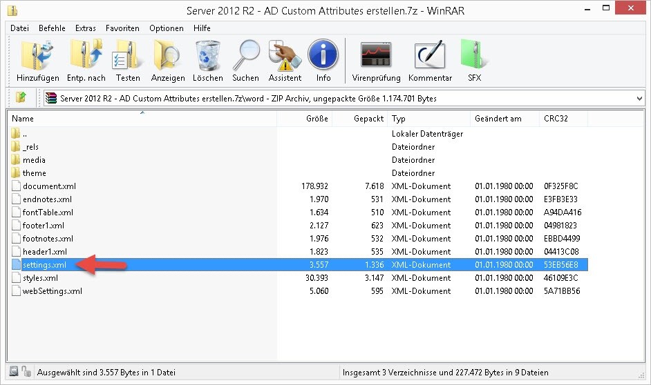Select styles.xml in the file list
651x385 pixels.
pos(40,278)
